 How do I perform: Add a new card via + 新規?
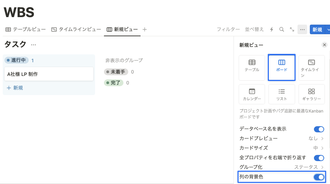15,88
